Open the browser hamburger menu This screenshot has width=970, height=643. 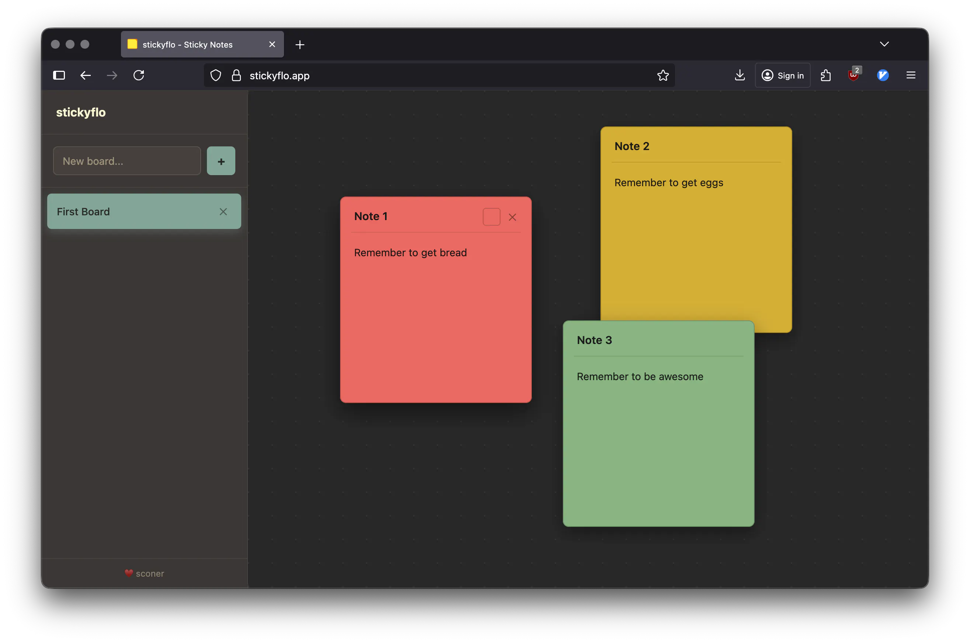pos(911,75)
